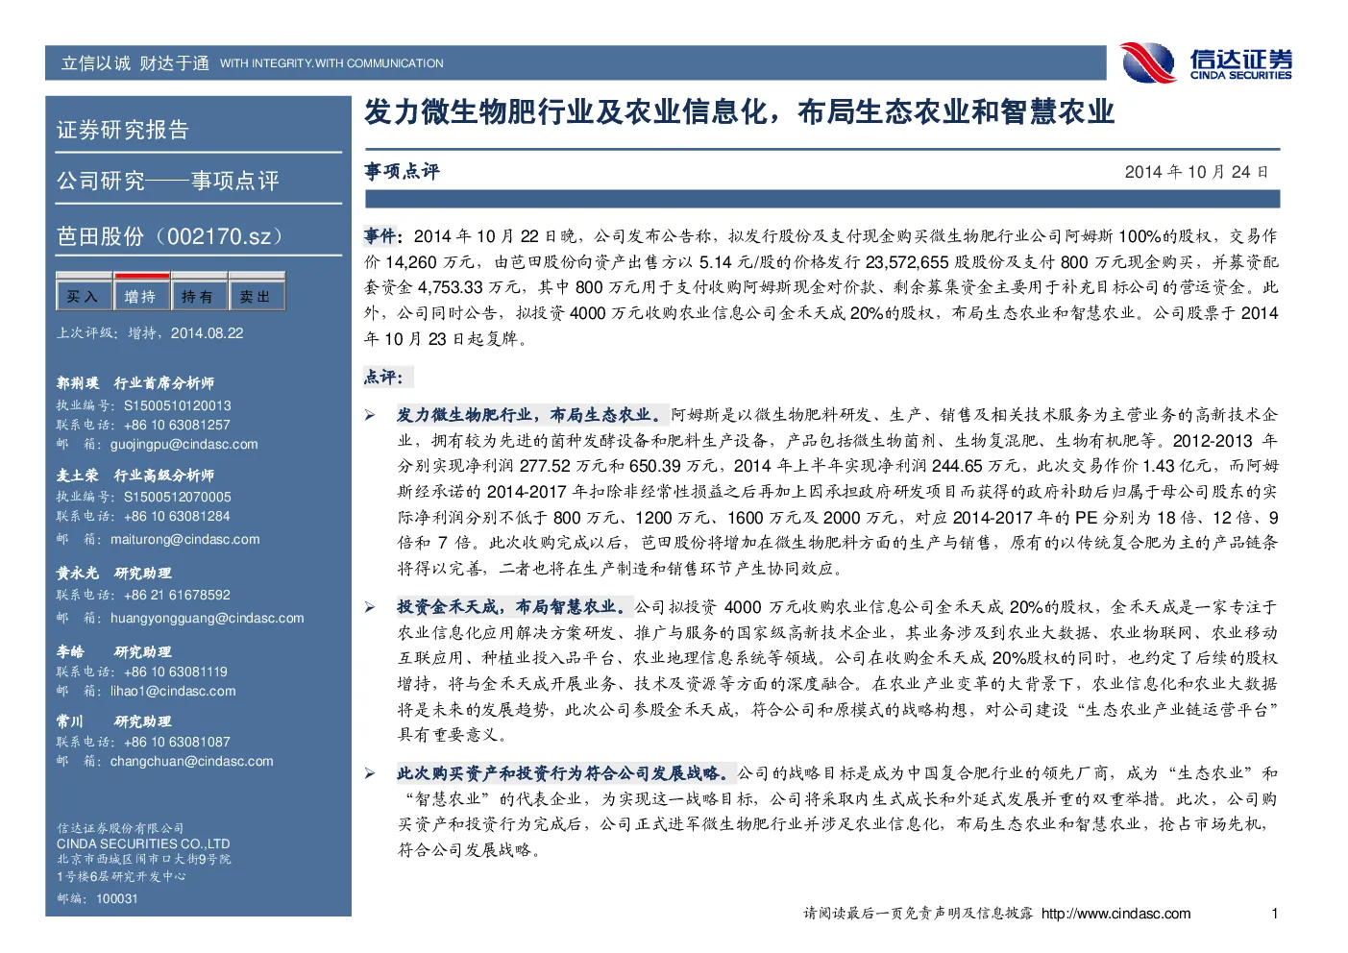
Task: Click email lihao1@cindasc.com
Action: click(173, 691)
